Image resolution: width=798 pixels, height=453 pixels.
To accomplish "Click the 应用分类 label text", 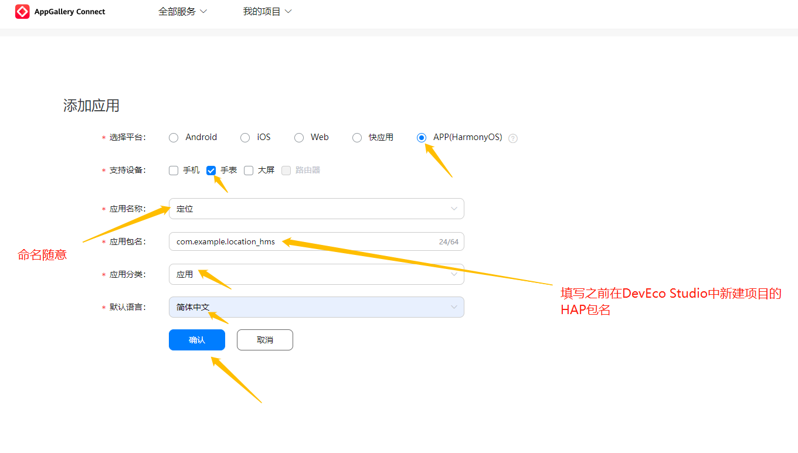I will [x=127, y=274].
